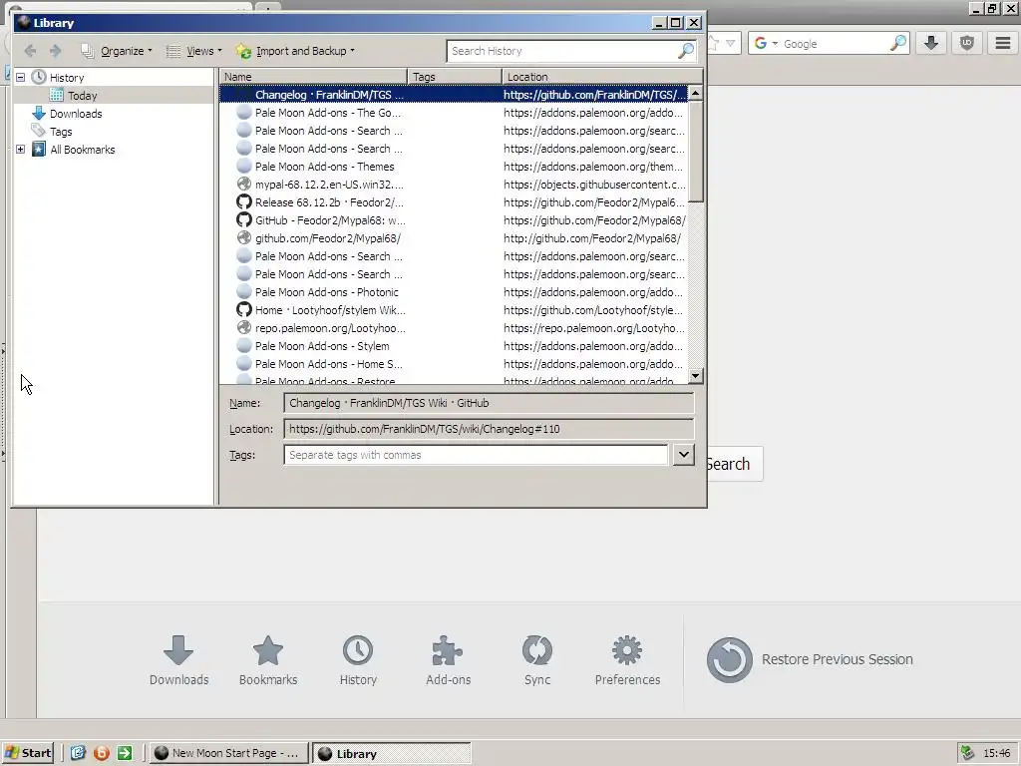
Task: Click the taskbar clock showing 15:46
Action: pyautogui.click(x=996, y=753)
